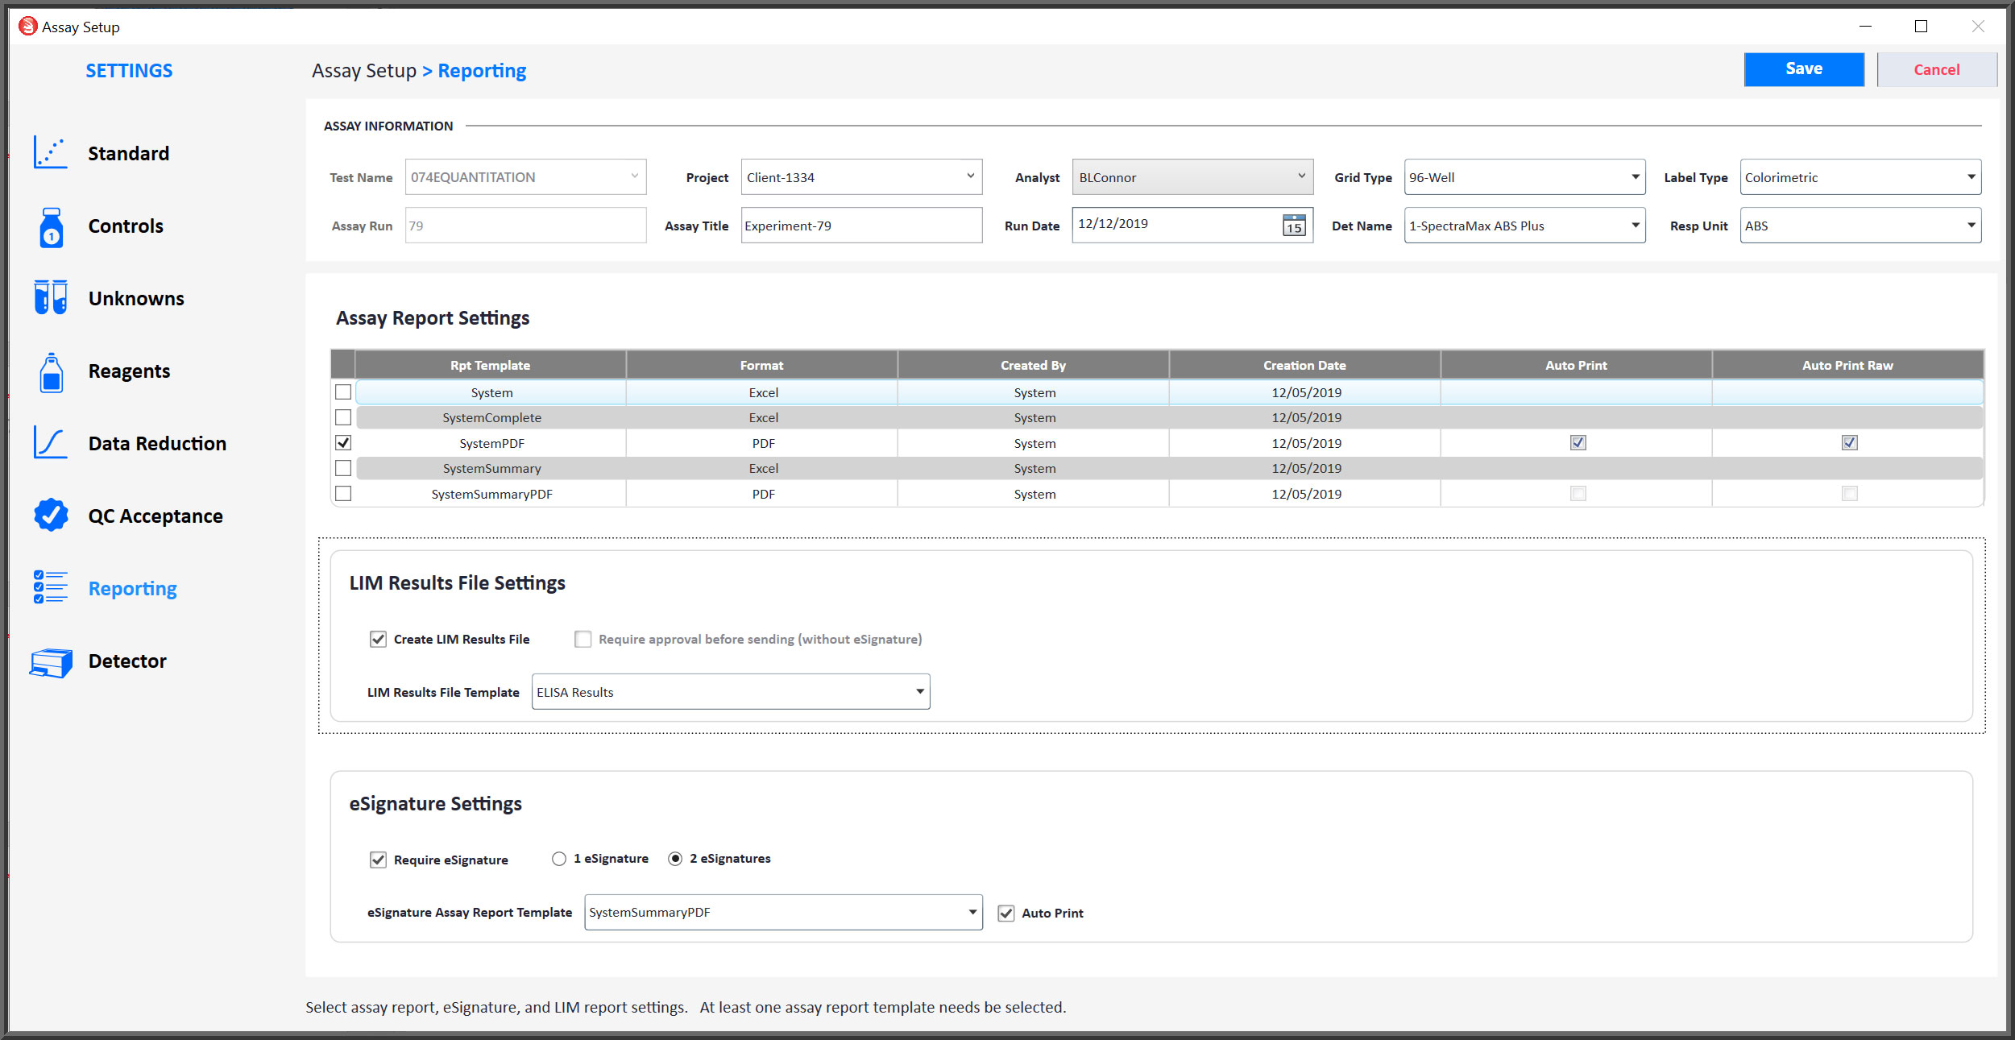Image resolution: width=2015 pixels, height=1040 pixels.
Task: Maximize the Assay Setup window
Action: (x=1921, y=27)
